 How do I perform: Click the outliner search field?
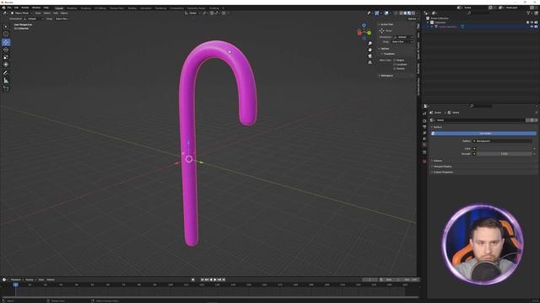478,13
